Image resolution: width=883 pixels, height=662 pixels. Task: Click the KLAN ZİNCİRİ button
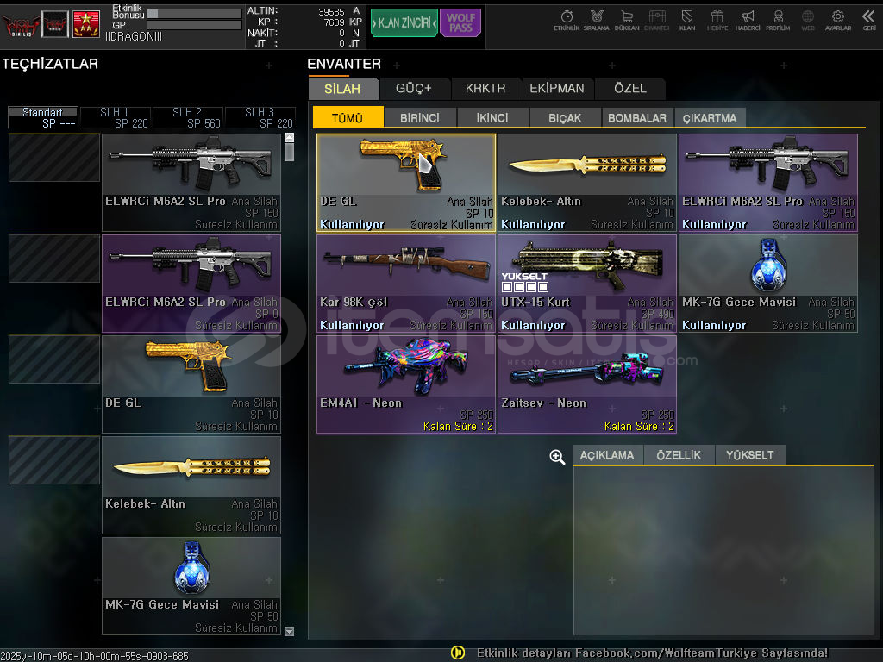click(404, 23)
